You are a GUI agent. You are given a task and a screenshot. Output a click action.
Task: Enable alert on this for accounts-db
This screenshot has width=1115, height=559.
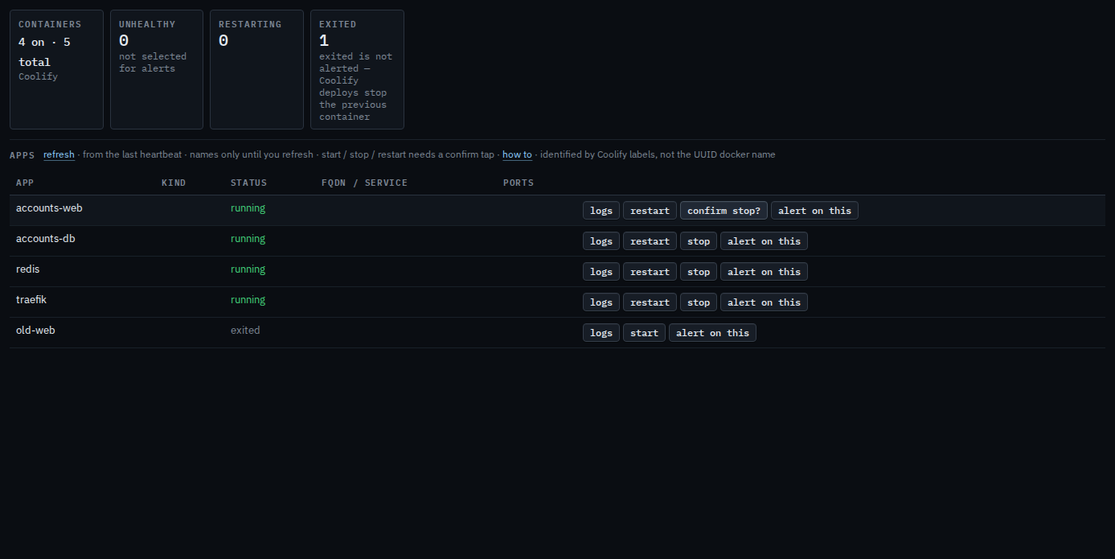(764, 241)
